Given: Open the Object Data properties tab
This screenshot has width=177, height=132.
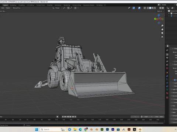Looking at the screenshot, I should click(167, 90).
